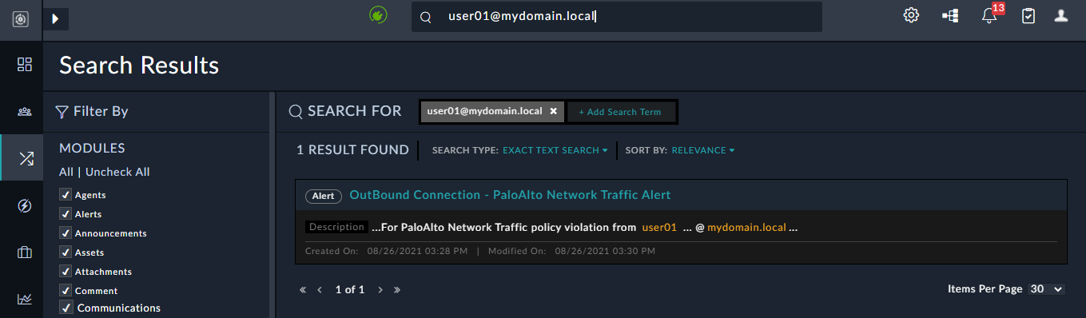
Task: Go to previous page of results
Action: click(x=320, y=290)
